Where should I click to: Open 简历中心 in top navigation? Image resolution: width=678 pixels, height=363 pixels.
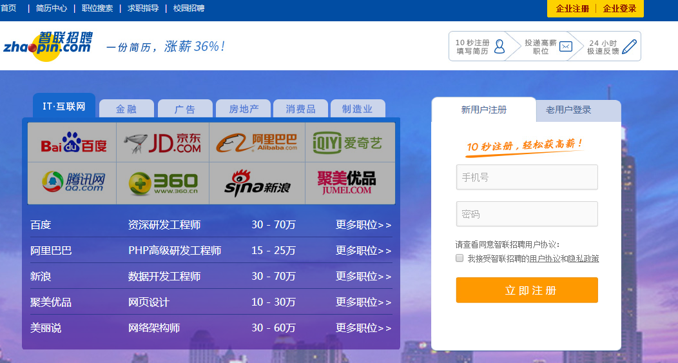point(52,8)
